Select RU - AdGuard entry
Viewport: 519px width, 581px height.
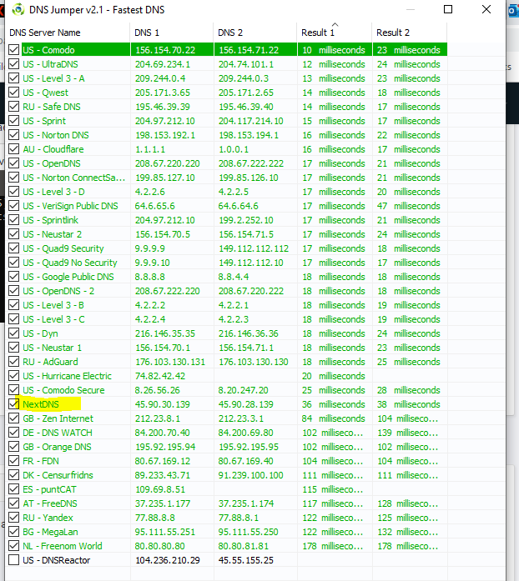point(50,362)
